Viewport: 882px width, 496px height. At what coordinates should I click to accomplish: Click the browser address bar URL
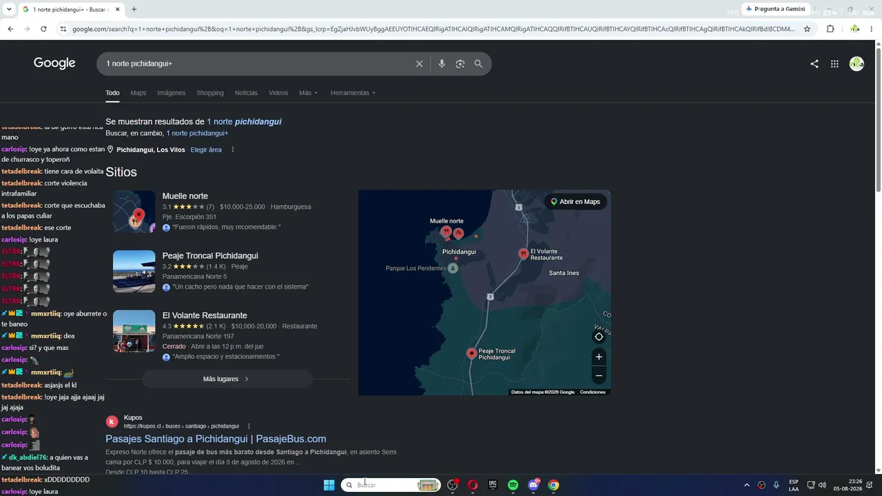tap(433, 29)
